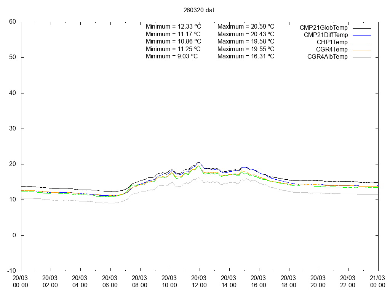Click the 20/03 06:00 x-axis label
Screen dimensions: 390x293
(x=110, y=282)
